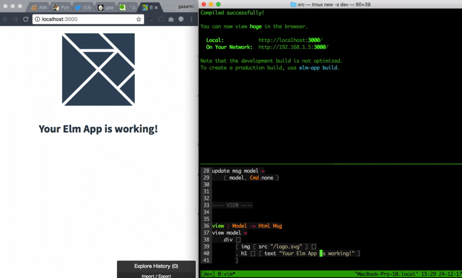462x278 pixels.
Task: Click "Cmd.none" on line 29 in vim
Action: pos(261,178)
